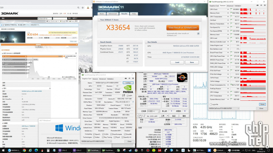Open GPU selector dropdown in Sensors window

pos(224,108)
